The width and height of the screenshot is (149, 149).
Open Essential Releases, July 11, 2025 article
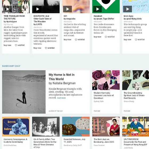coord(74,140)
